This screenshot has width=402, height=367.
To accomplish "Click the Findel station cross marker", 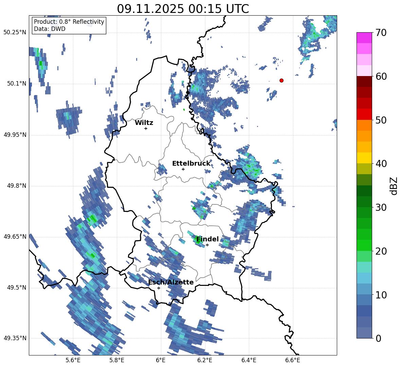I will tap(207, 245).
